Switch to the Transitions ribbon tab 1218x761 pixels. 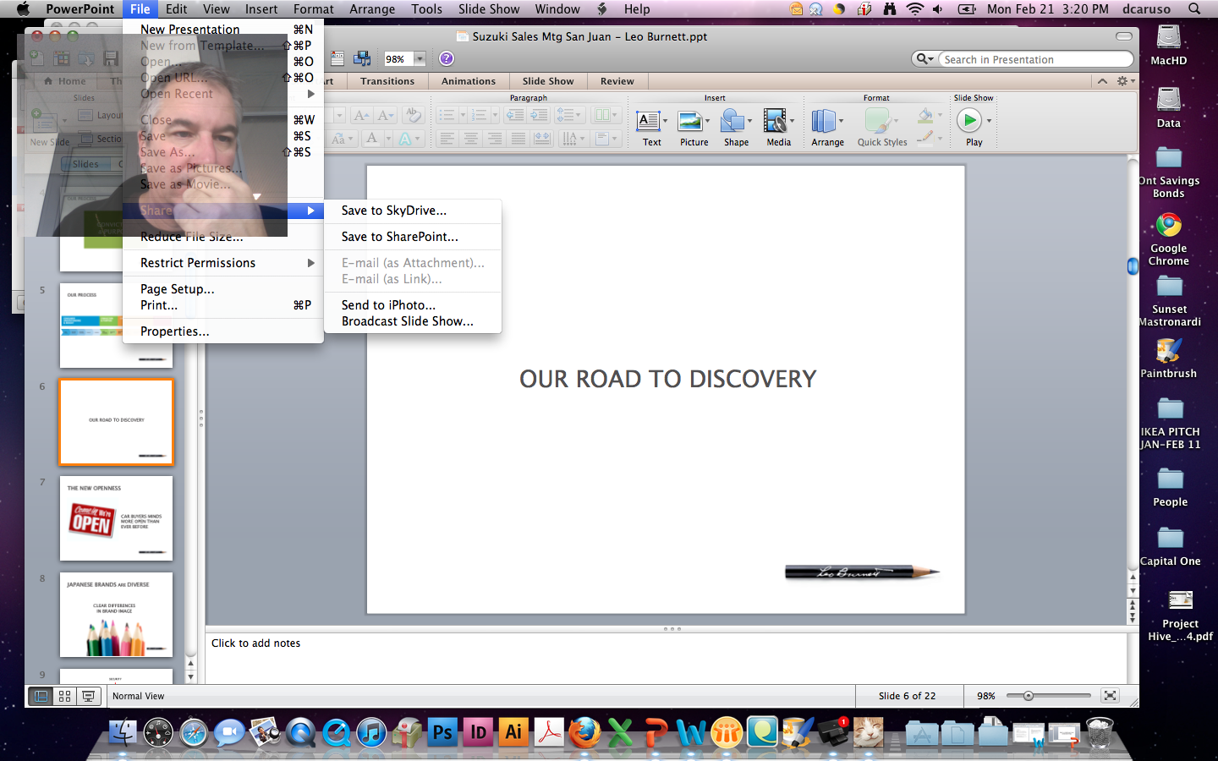(387, 81)
